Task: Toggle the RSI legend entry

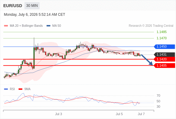Action: click(9, 89)
